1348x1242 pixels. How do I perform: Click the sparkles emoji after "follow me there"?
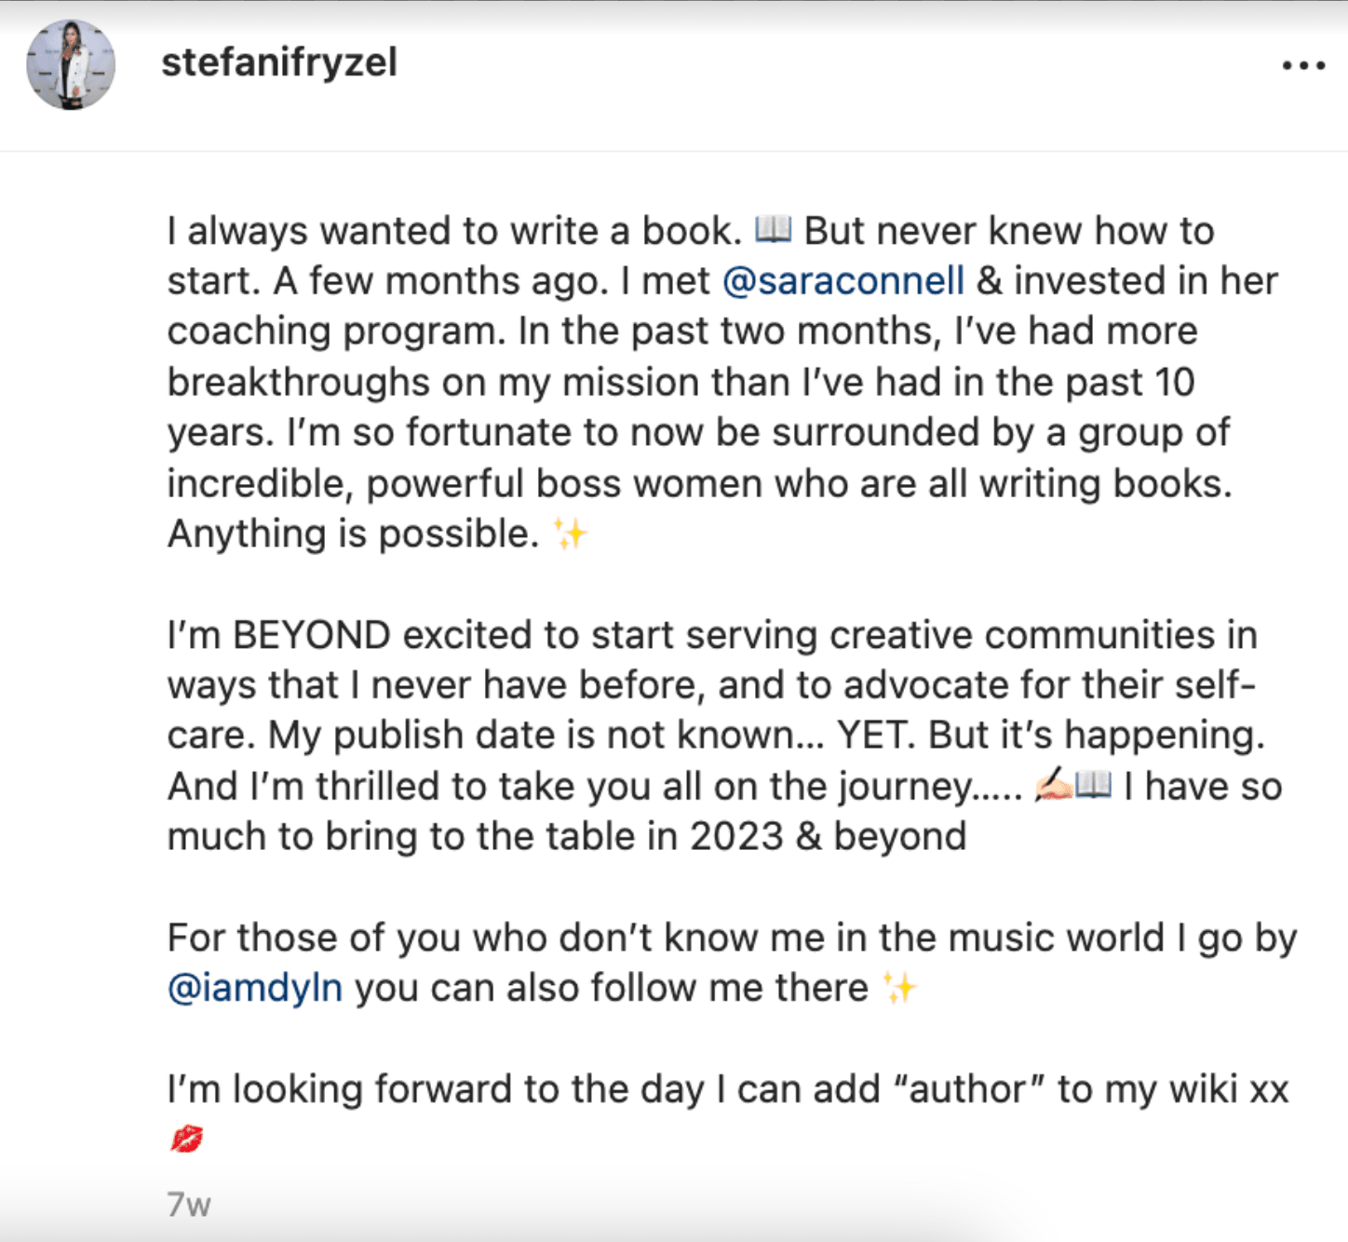899,988
